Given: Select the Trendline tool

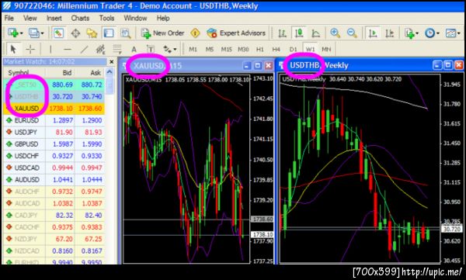Looking at the screenshot, I should pyautogui.click(x=84, y=50).
